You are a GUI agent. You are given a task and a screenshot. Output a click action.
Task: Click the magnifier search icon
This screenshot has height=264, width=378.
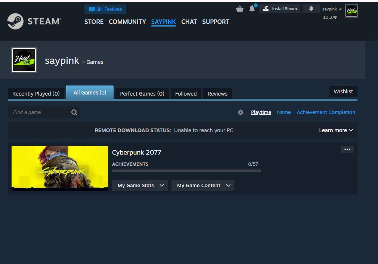74,112
